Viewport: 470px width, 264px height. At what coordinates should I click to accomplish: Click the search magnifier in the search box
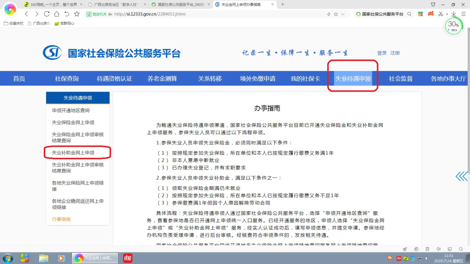click(x=409, y=14)
